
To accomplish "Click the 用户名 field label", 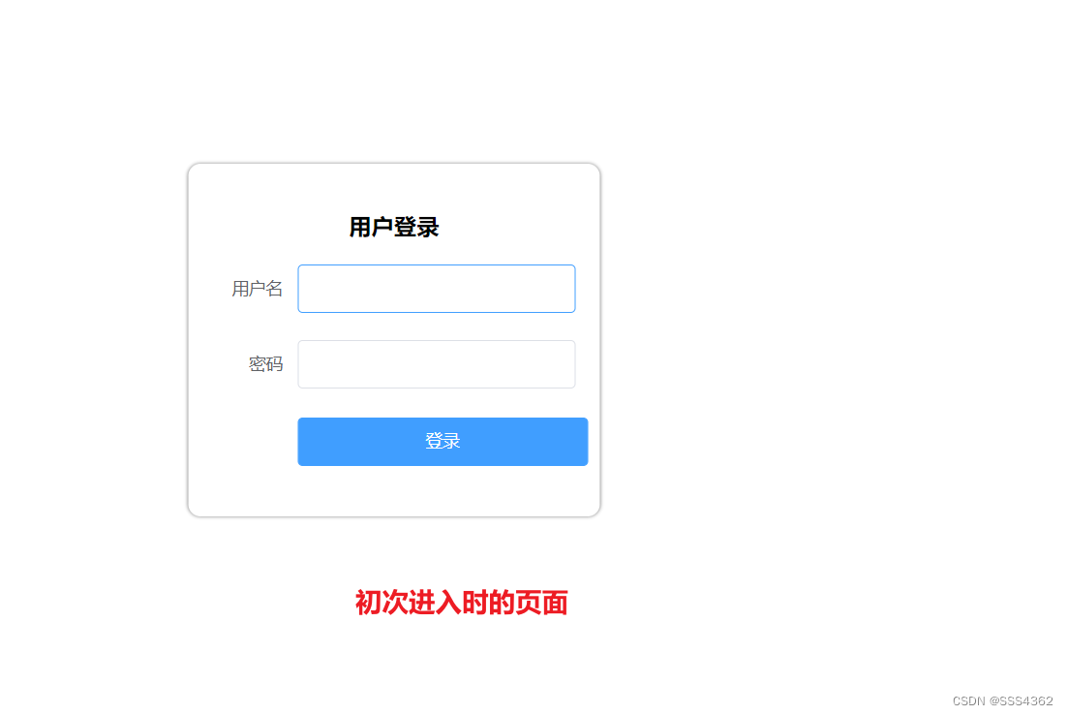I will tap(257, 289).
